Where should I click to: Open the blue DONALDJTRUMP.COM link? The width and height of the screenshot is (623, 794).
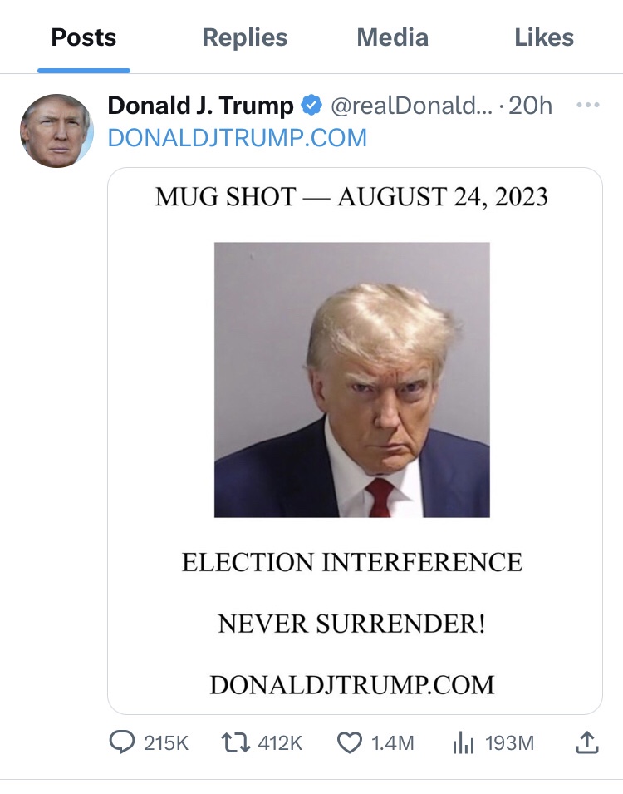coord(238,137)
